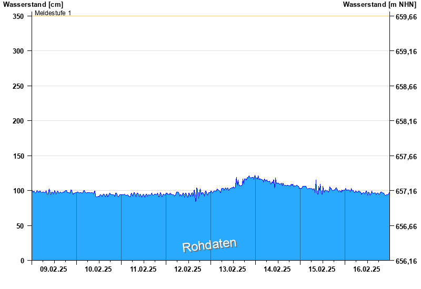Click the 250 value on left axis
The width and height of the screenshot is (421, 289).
click(18, 86)
